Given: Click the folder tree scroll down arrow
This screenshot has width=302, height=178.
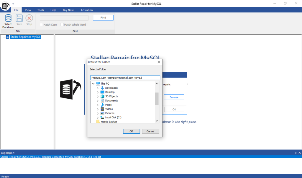Looking at the screenshot, I should [x=157, y=121].
